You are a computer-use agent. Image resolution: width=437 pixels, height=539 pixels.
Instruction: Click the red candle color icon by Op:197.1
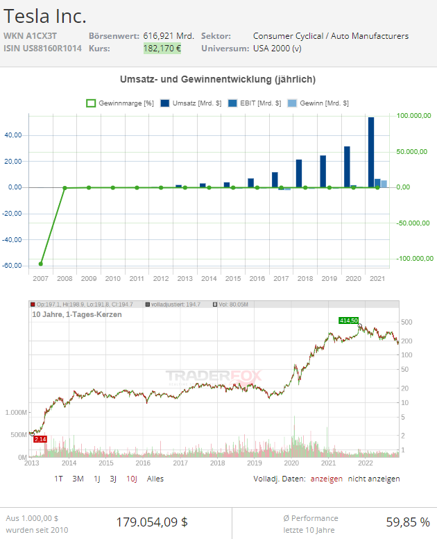coord(33,305)
